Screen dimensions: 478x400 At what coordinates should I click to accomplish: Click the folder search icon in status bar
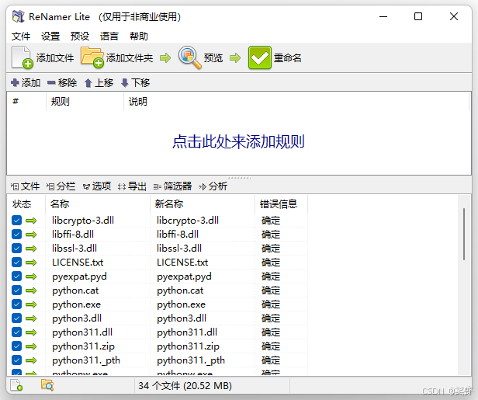pyautogui.click(x=47, y=384)
